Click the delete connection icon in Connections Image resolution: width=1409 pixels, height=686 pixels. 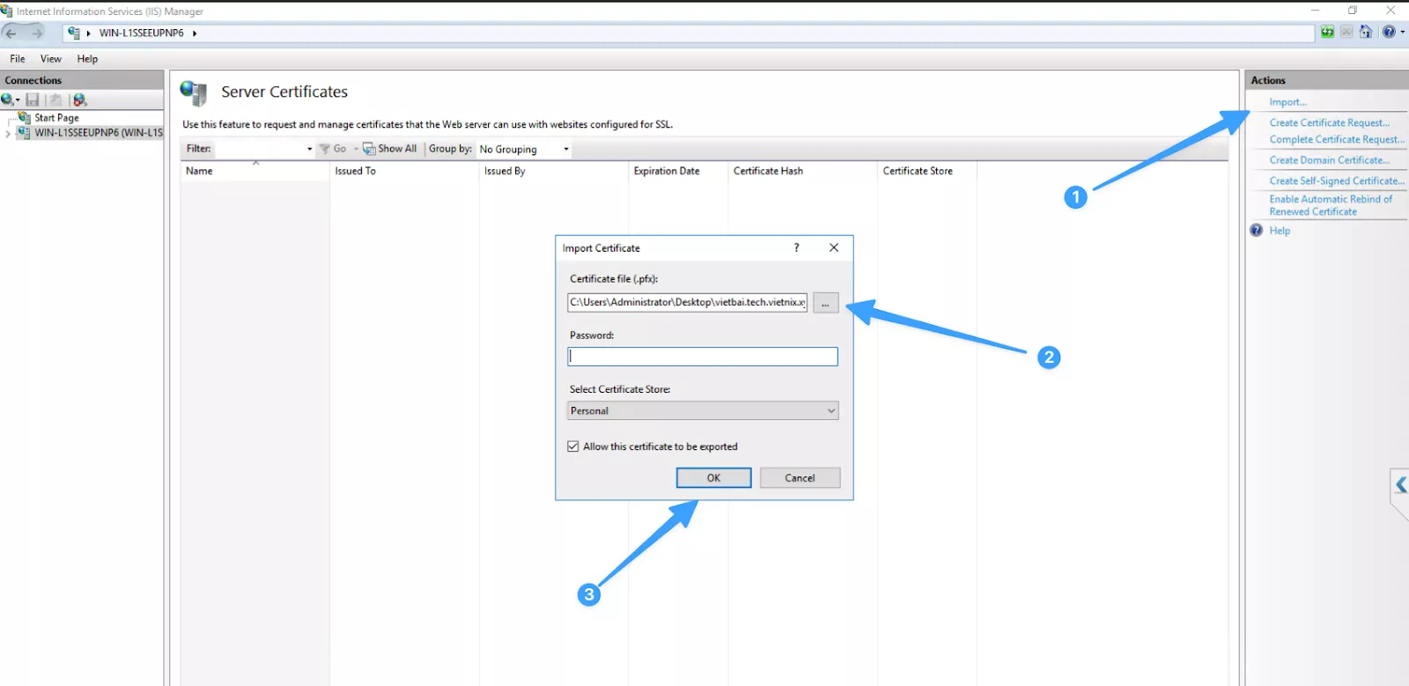(79, 100)
